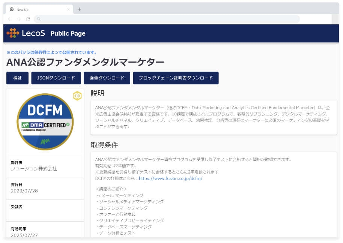This screenshot has width=343, height=243.
Task: Click the blockchain hexagon badge icon
Action: coord(77,96)
